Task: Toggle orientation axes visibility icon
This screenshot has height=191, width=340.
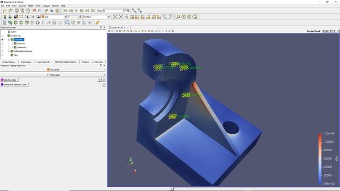Action: tap(178, 16)
